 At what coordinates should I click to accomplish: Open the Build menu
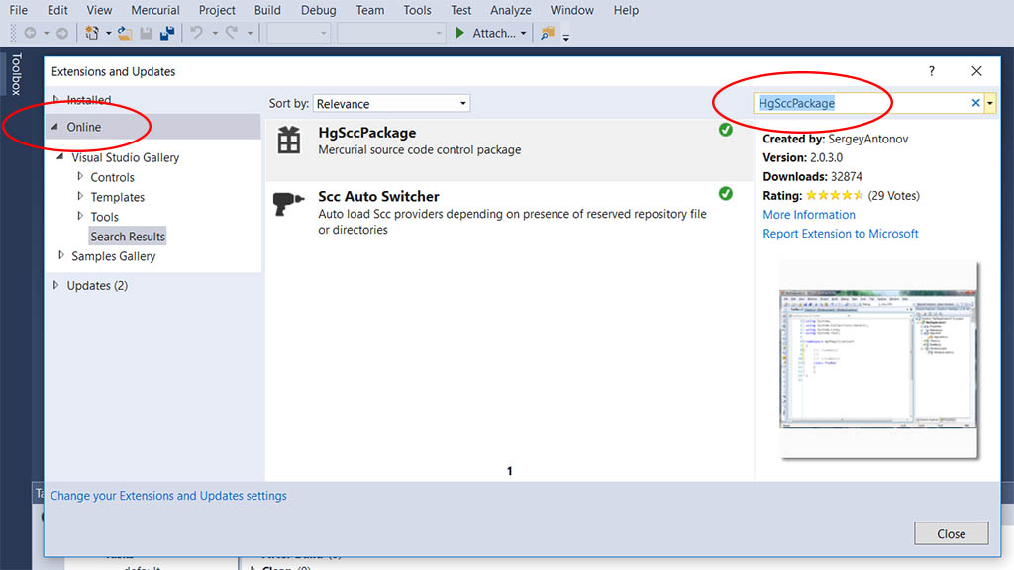pos(267,10)
